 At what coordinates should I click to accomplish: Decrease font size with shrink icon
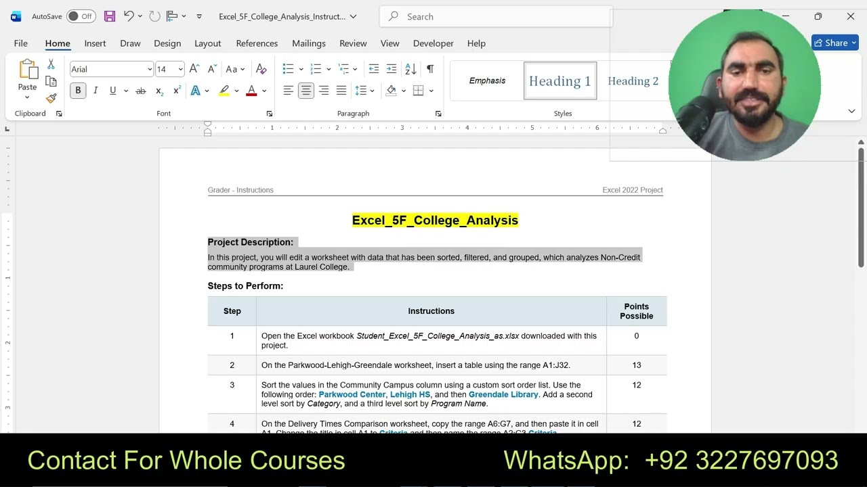click(212, 69)
